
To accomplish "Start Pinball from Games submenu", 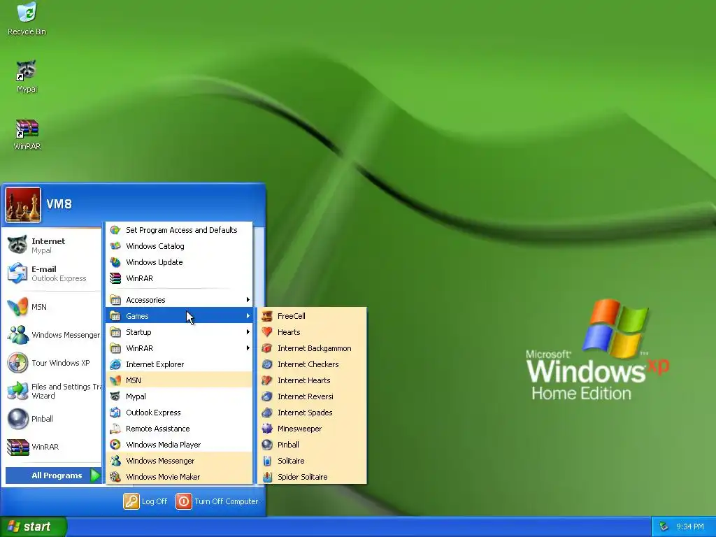I will point(313,445).
